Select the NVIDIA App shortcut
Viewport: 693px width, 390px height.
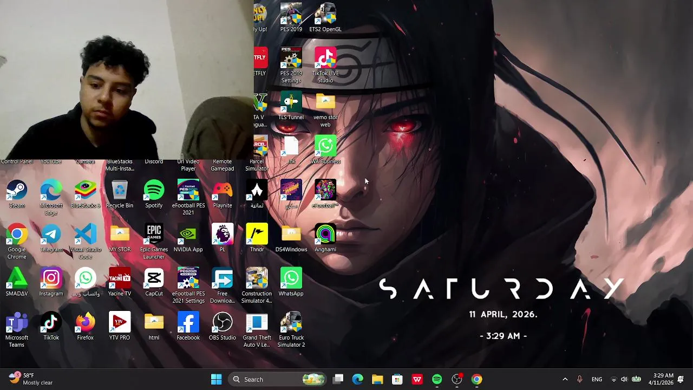coord(188,239)
